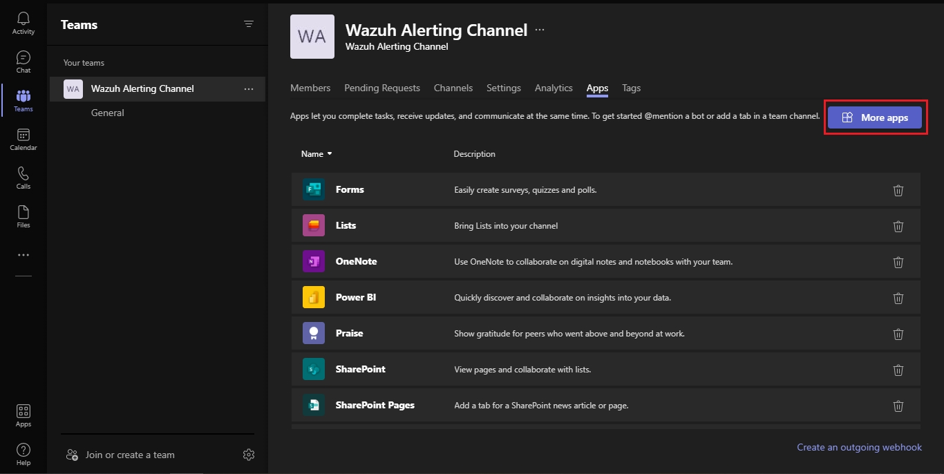
Task: Click Join or create a team text
Action: click(130, 455)
